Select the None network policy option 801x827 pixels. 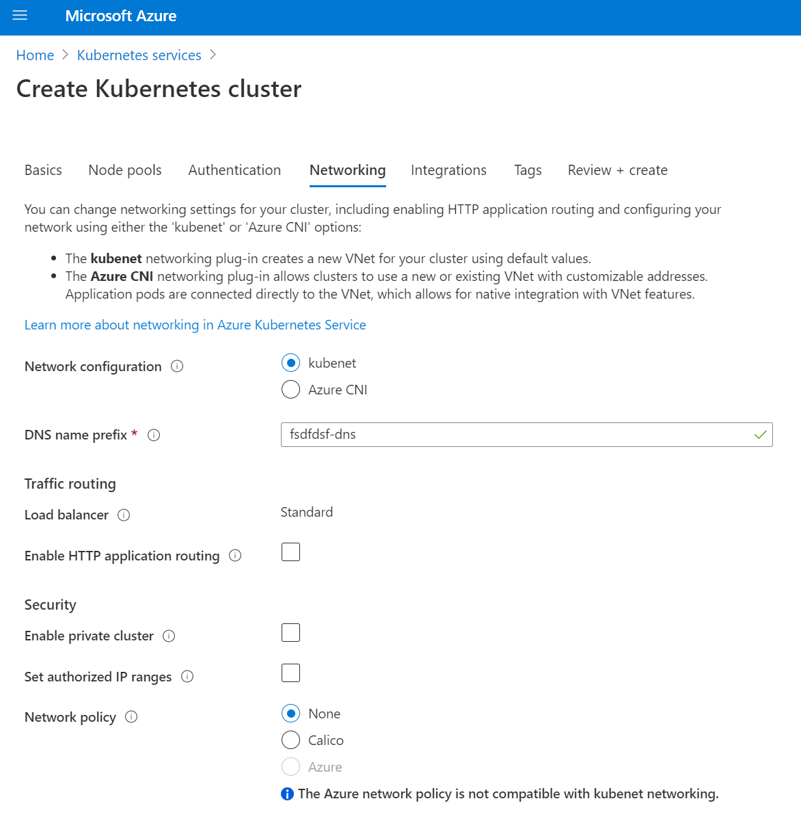pos(290,713)
